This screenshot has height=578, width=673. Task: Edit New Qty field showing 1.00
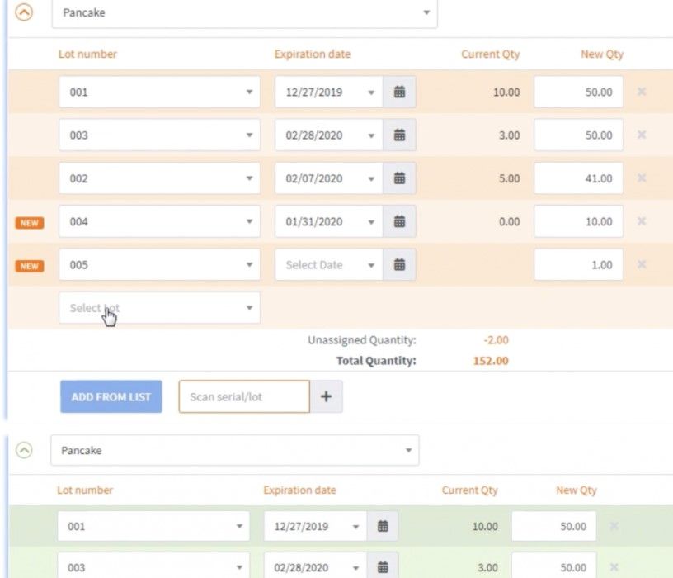pyautogui.click(x=578, y=264)
